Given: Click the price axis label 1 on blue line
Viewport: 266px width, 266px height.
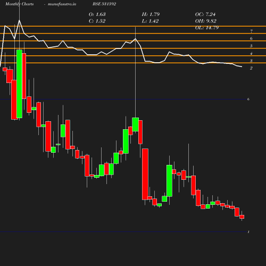Looking at the screenshot, I should click(248, 232).
